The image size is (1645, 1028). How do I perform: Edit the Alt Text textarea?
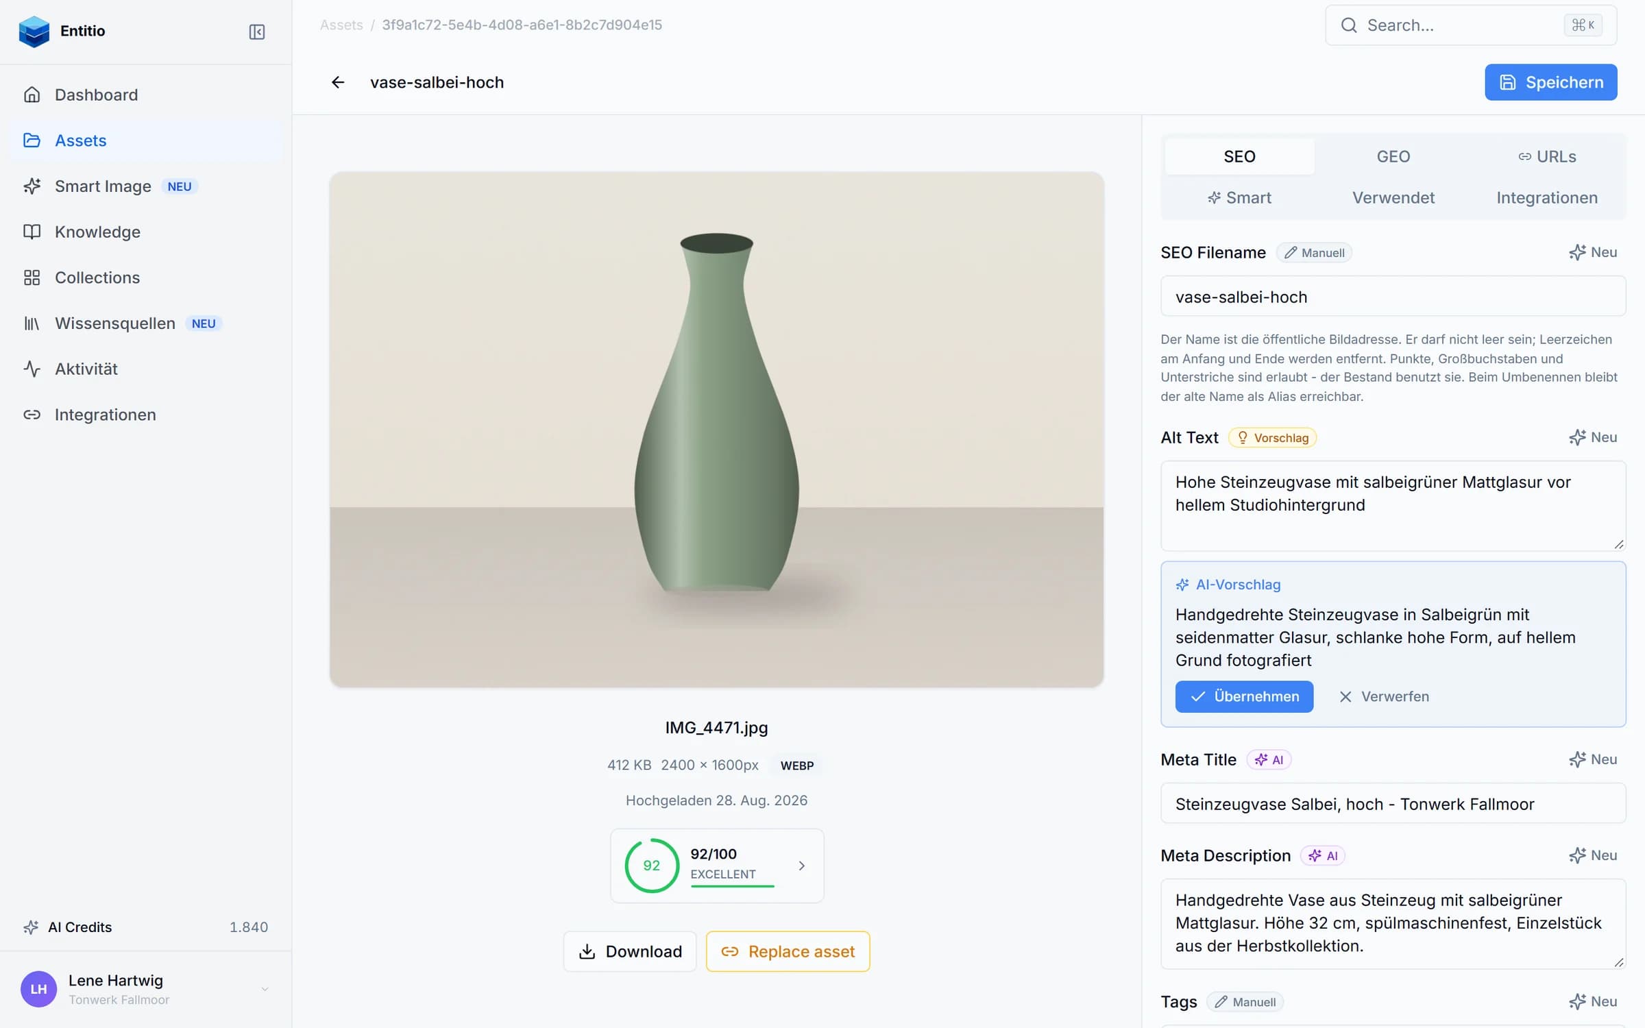click(x=1393, y=506)
